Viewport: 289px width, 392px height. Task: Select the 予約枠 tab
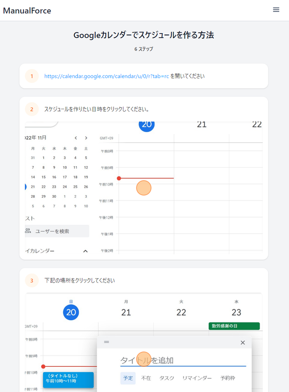pyautogui.click(x=228, y=378)
